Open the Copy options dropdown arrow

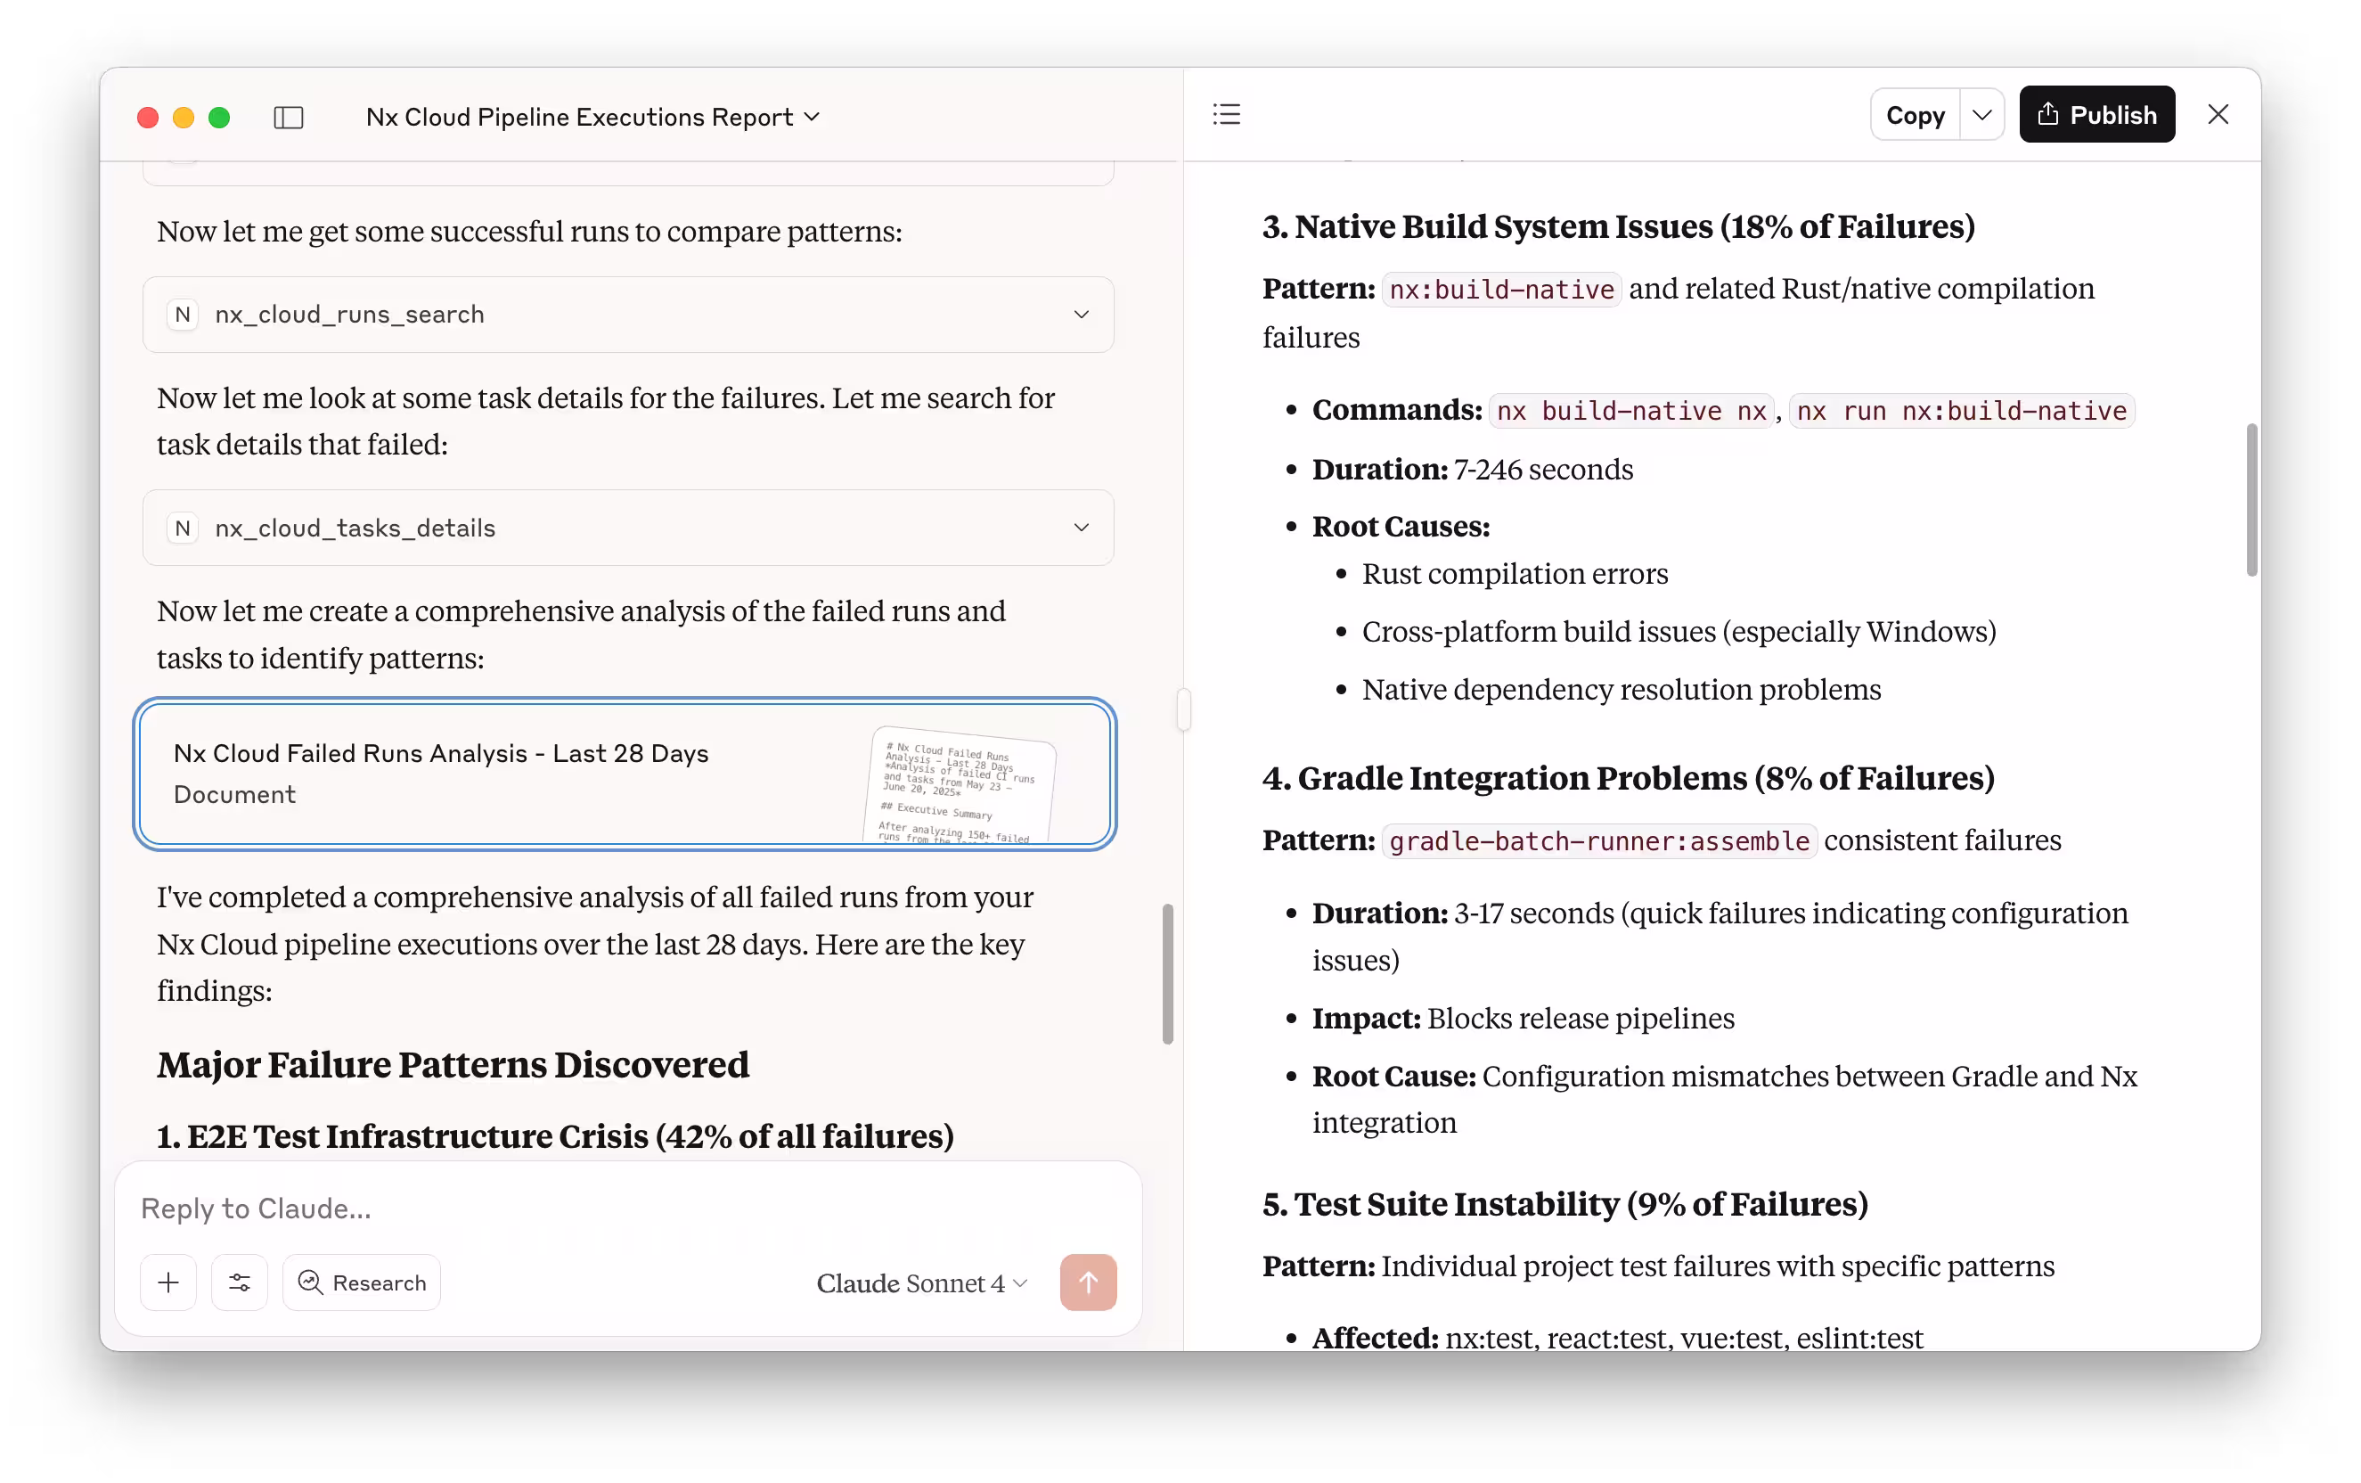click(1981, 115)
